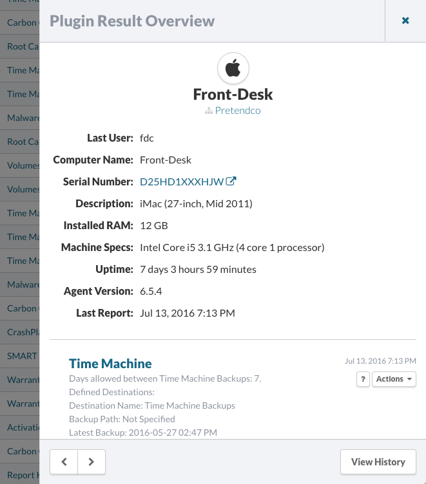Close the Plugin Result Overview panel
The image size is (426, 484).
405,21
